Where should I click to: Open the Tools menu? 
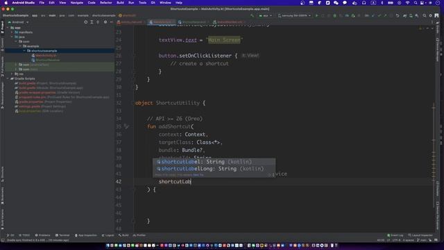pos(142,3)
